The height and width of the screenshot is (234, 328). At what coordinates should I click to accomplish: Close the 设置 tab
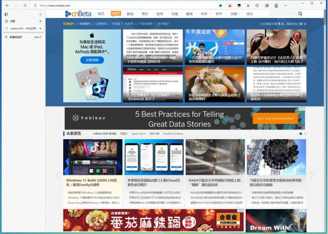pos(40,21)
